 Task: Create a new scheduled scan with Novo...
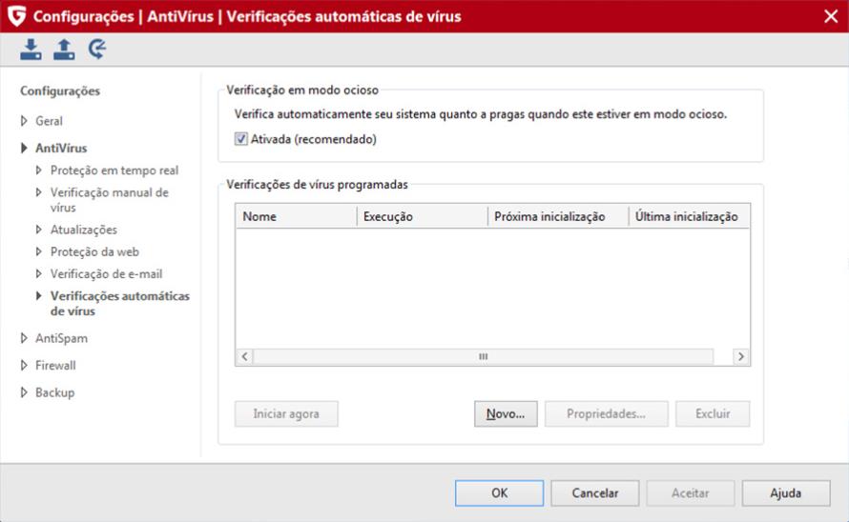(506, 413)
